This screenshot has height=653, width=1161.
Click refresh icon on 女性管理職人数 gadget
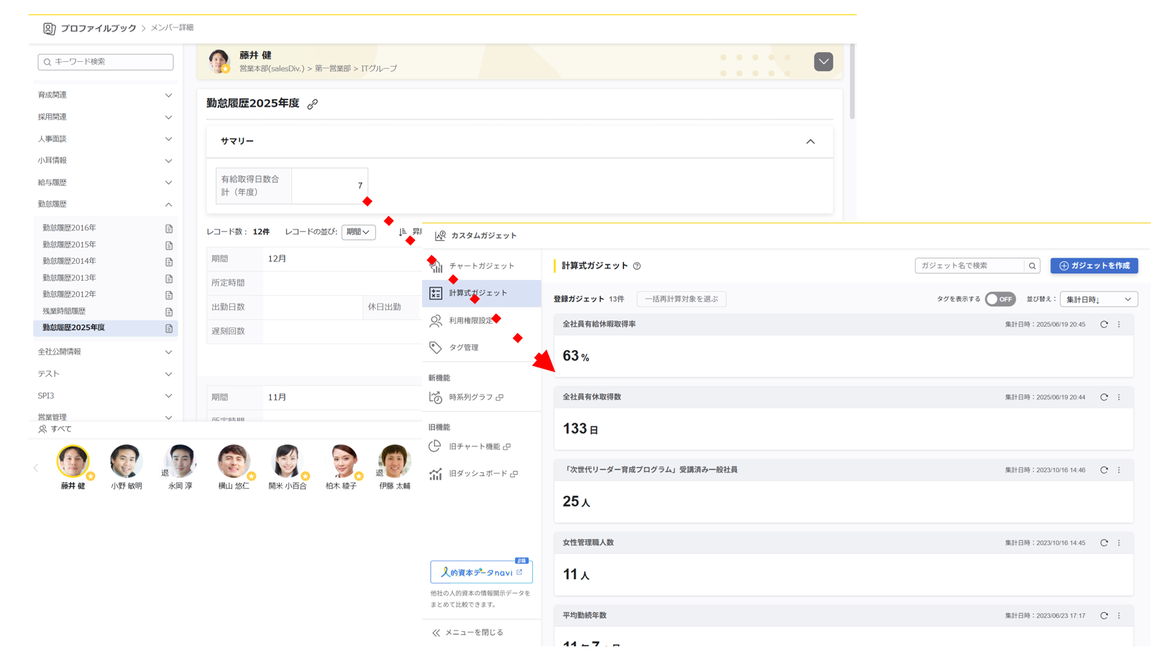(x=1104, y=543)
